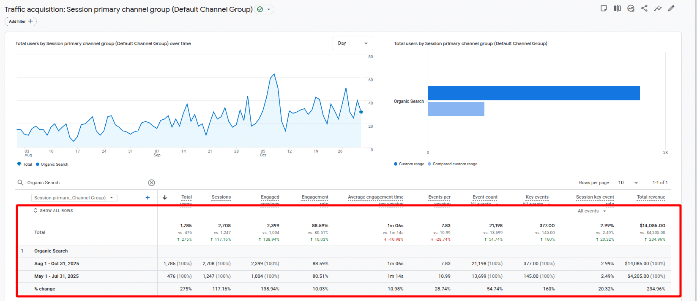The width and height of the screenshot is (697, 301).
Task: Click the search magnifier icon in table
Action: 20,183
